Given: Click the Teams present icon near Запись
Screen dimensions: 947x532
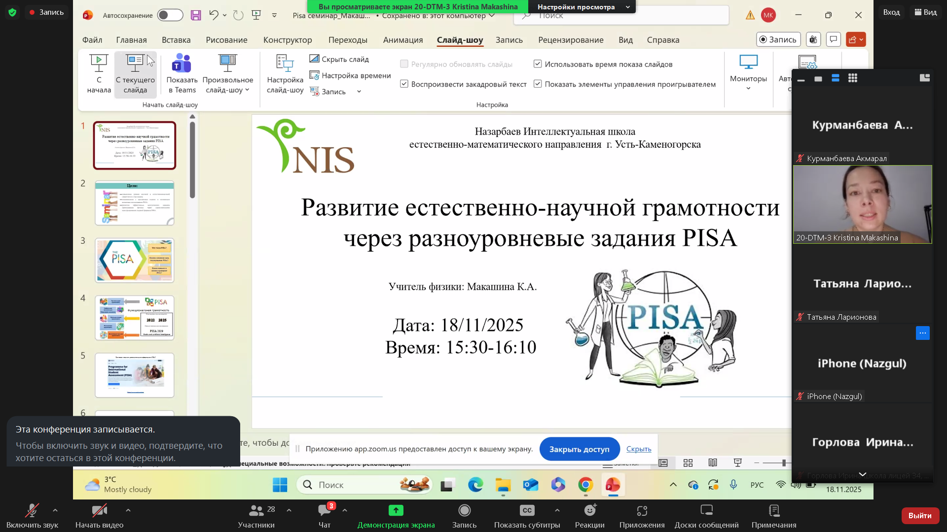Looking at the screenshot, I should pyautogui.click(x=813, y=39).
